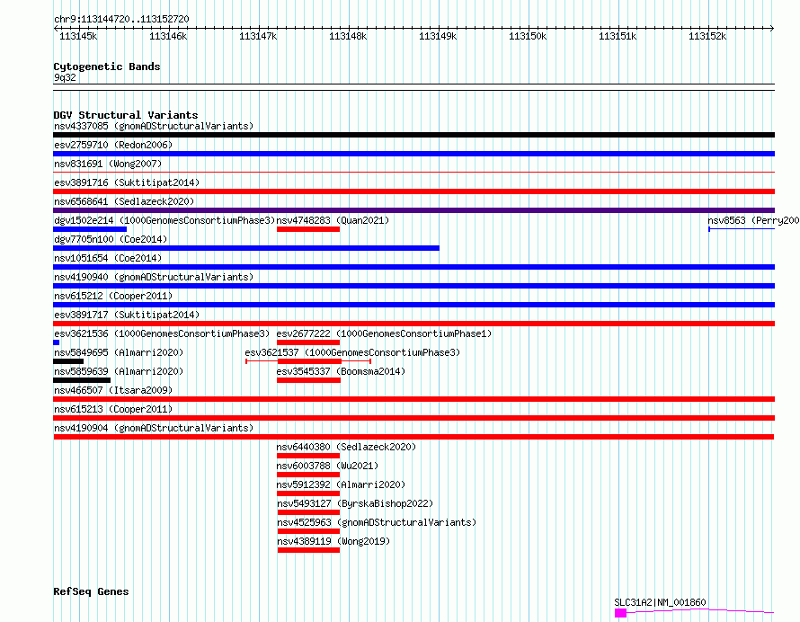Select variant nsv6003788 (Wu2021) label
Viewport: 800px width, 622px height.
pyautogui.click(x=327, y=466)
